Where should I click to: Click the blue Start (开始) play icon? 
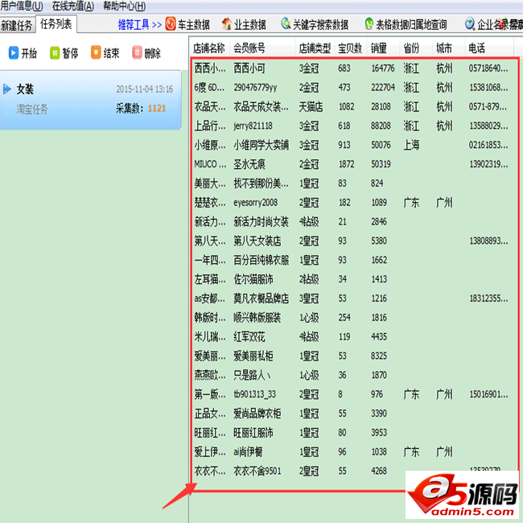(14, 52)
